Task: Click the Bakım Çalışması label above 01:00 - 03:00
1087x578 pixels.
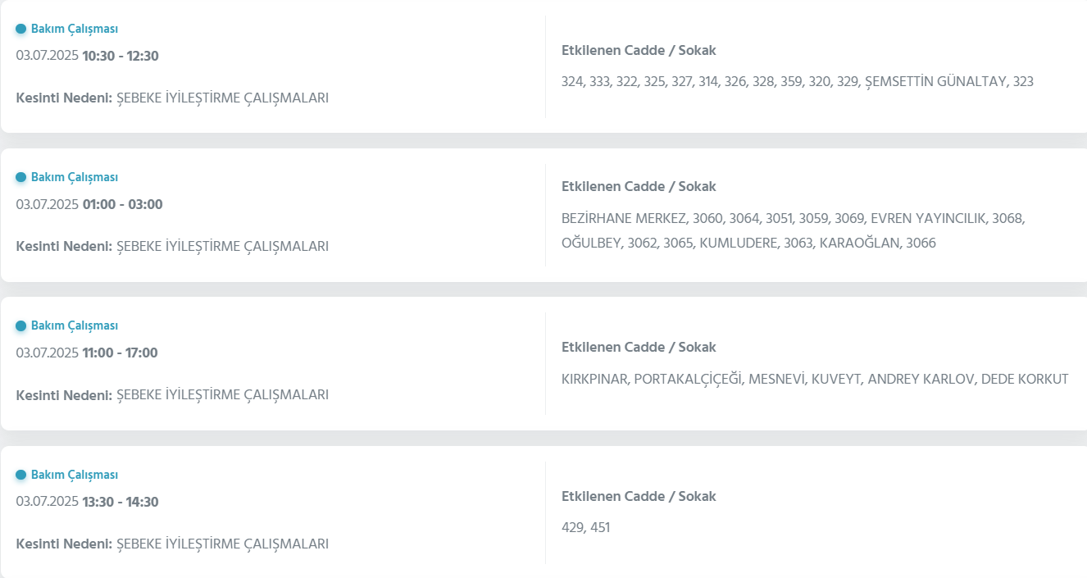Action: 75,178
